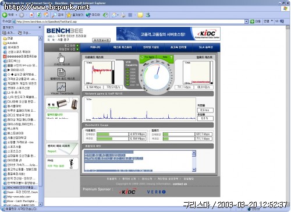Screen dimensions: 291x212
Task: Open the fourth blue navigation tab
Action: click(x=179, y=47)
